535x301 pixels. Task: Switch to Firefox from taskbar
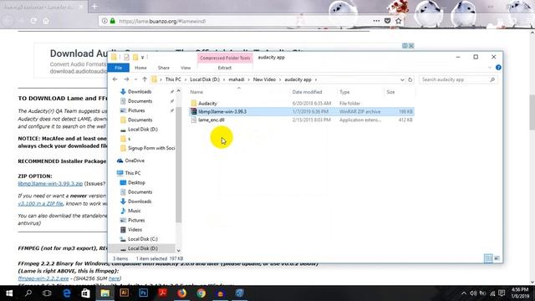point(182,293)
